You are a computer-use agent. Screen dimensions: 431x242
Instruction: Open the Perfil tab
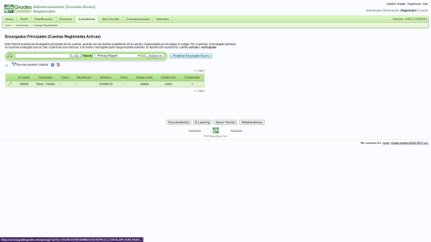pyautogui.click(x=24, y=19)
